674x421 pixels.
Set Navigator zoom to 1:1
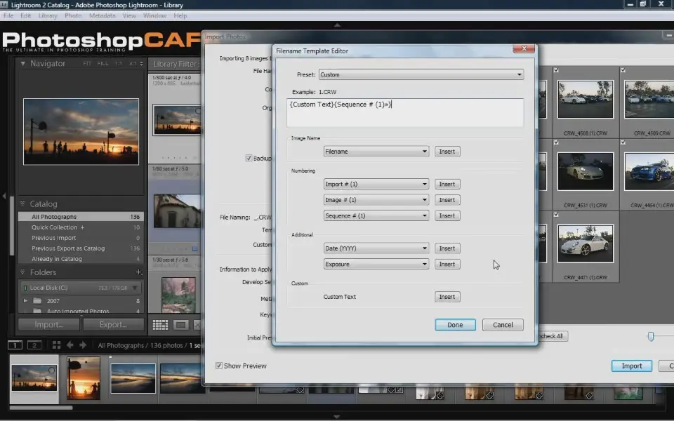118,64
